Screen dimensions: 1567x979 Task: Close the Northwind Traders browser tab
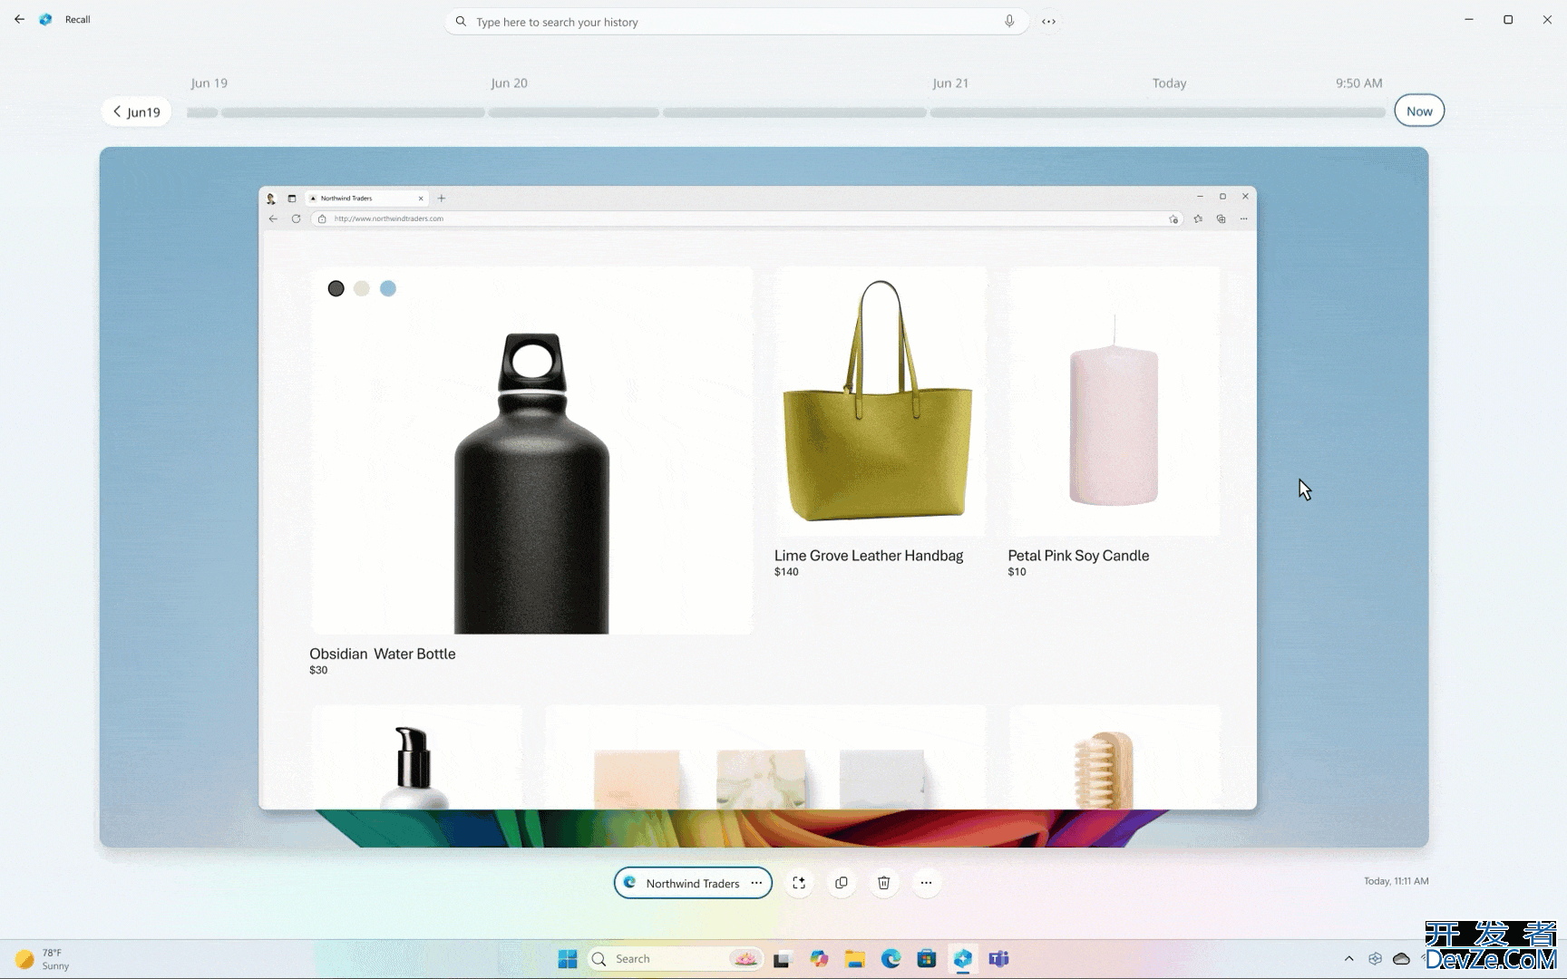(x=421, y=198)
